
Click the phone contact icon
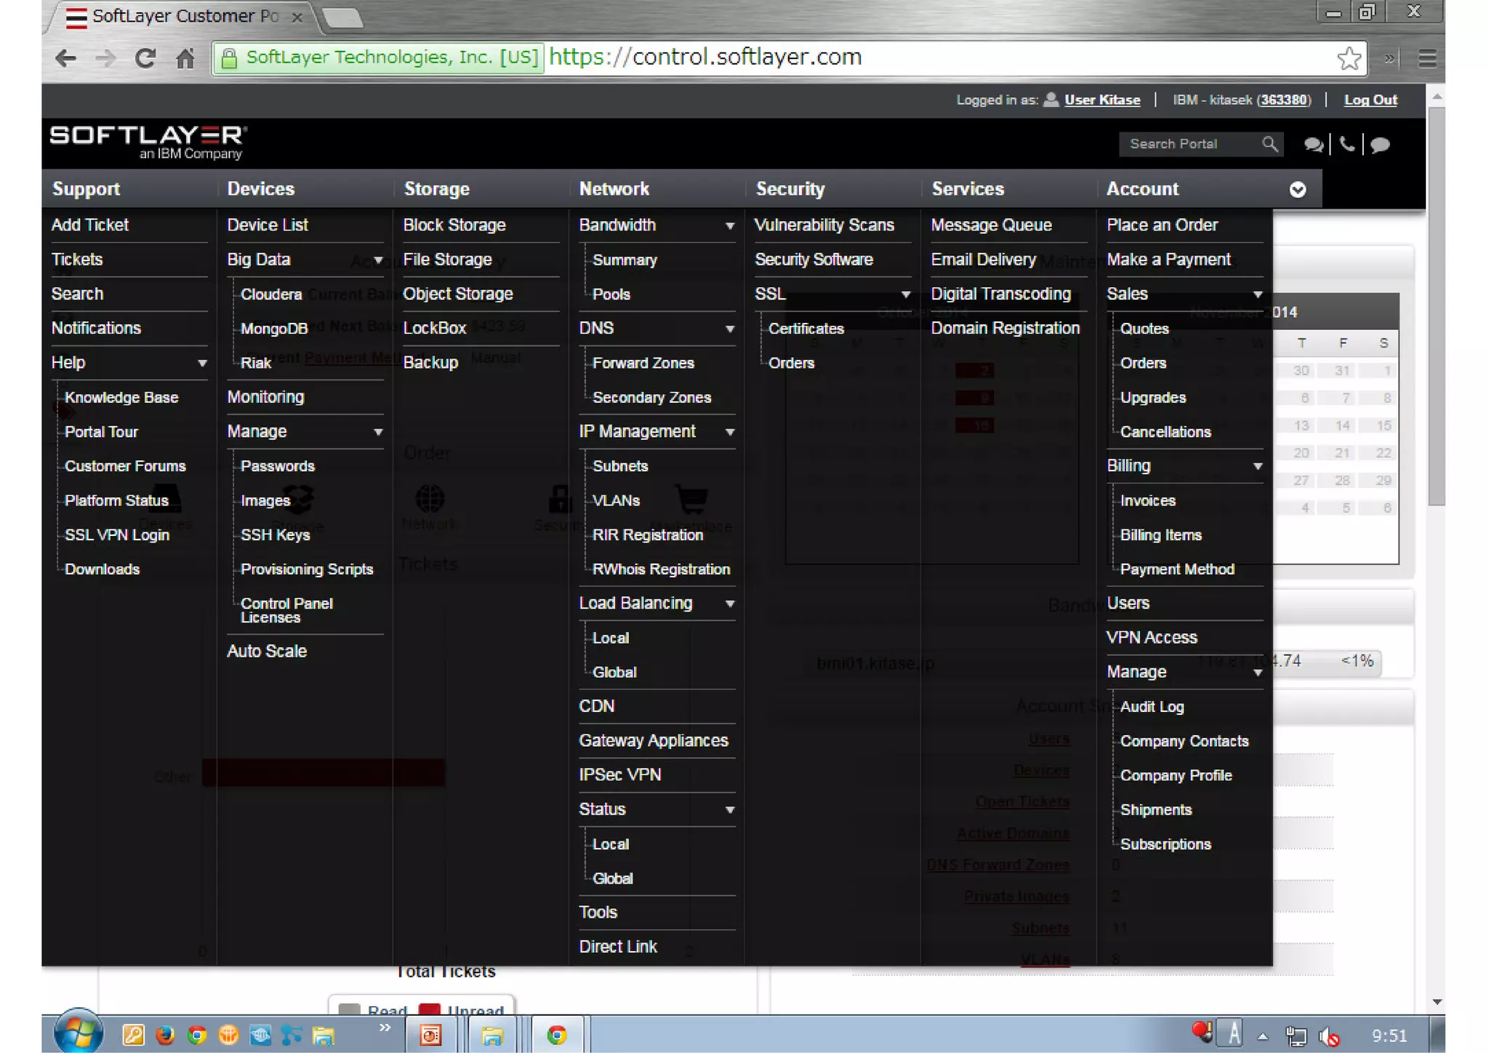[x=1347, y=144]
